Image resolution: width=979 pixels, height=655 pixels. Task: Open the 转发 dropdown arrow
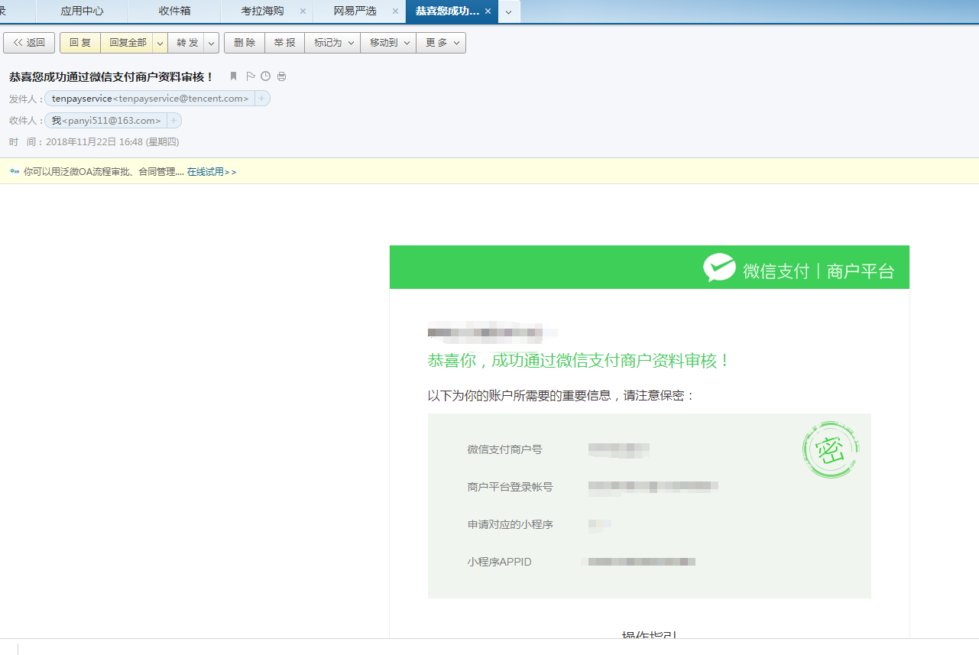click(212, 44)
